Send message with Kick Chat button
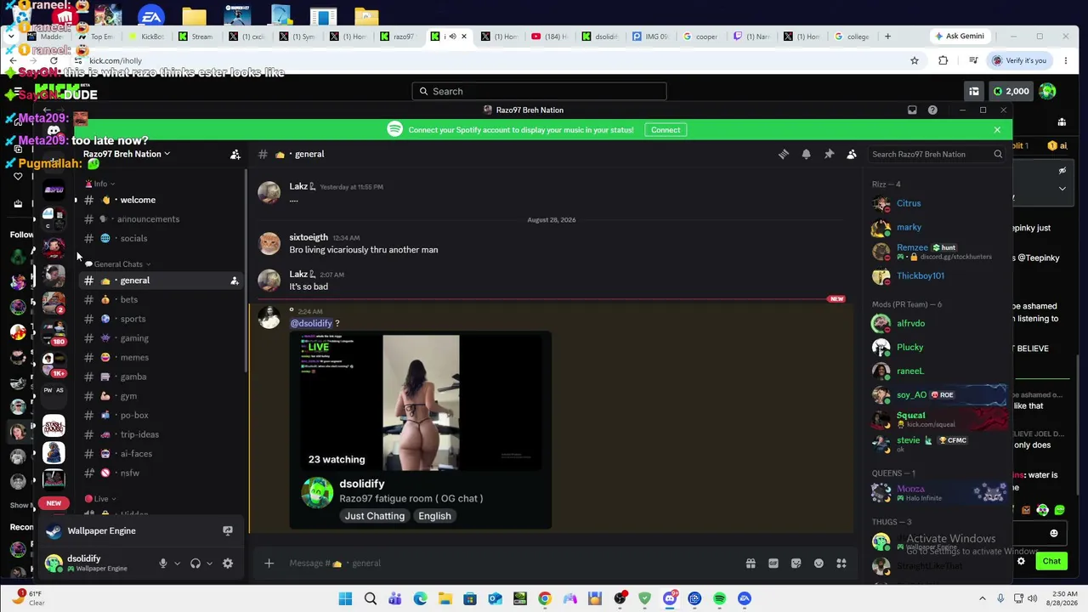1088x612 pixels. pyautogui.click(x=1051, y=561)
